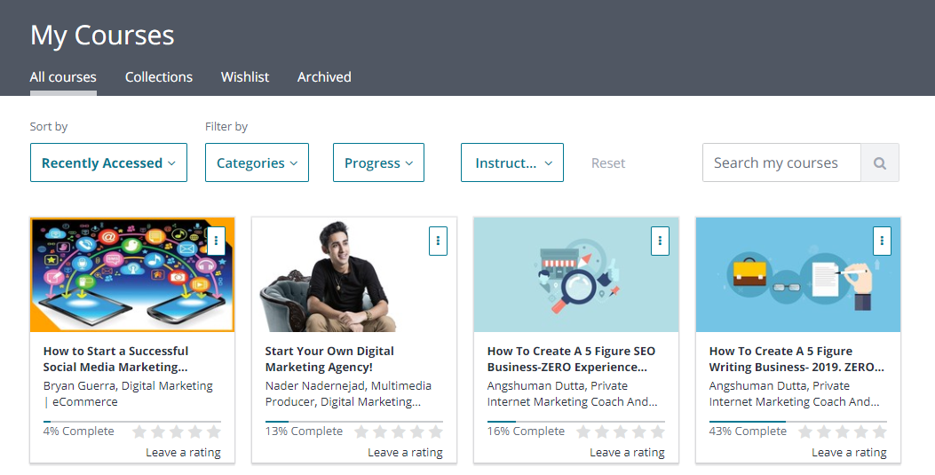
Task: Open the Progress filter dropdown
Action: [x=378, y=163]
